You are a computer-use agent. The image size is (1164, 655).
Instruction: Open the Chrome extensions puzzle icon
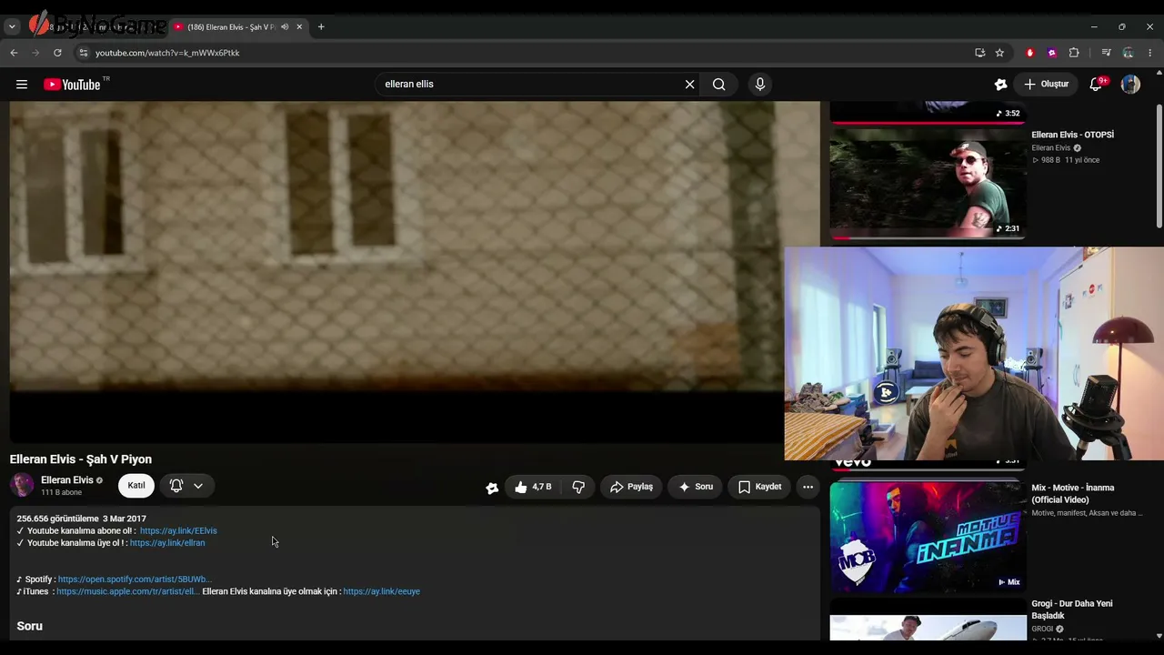(1074, 53)
